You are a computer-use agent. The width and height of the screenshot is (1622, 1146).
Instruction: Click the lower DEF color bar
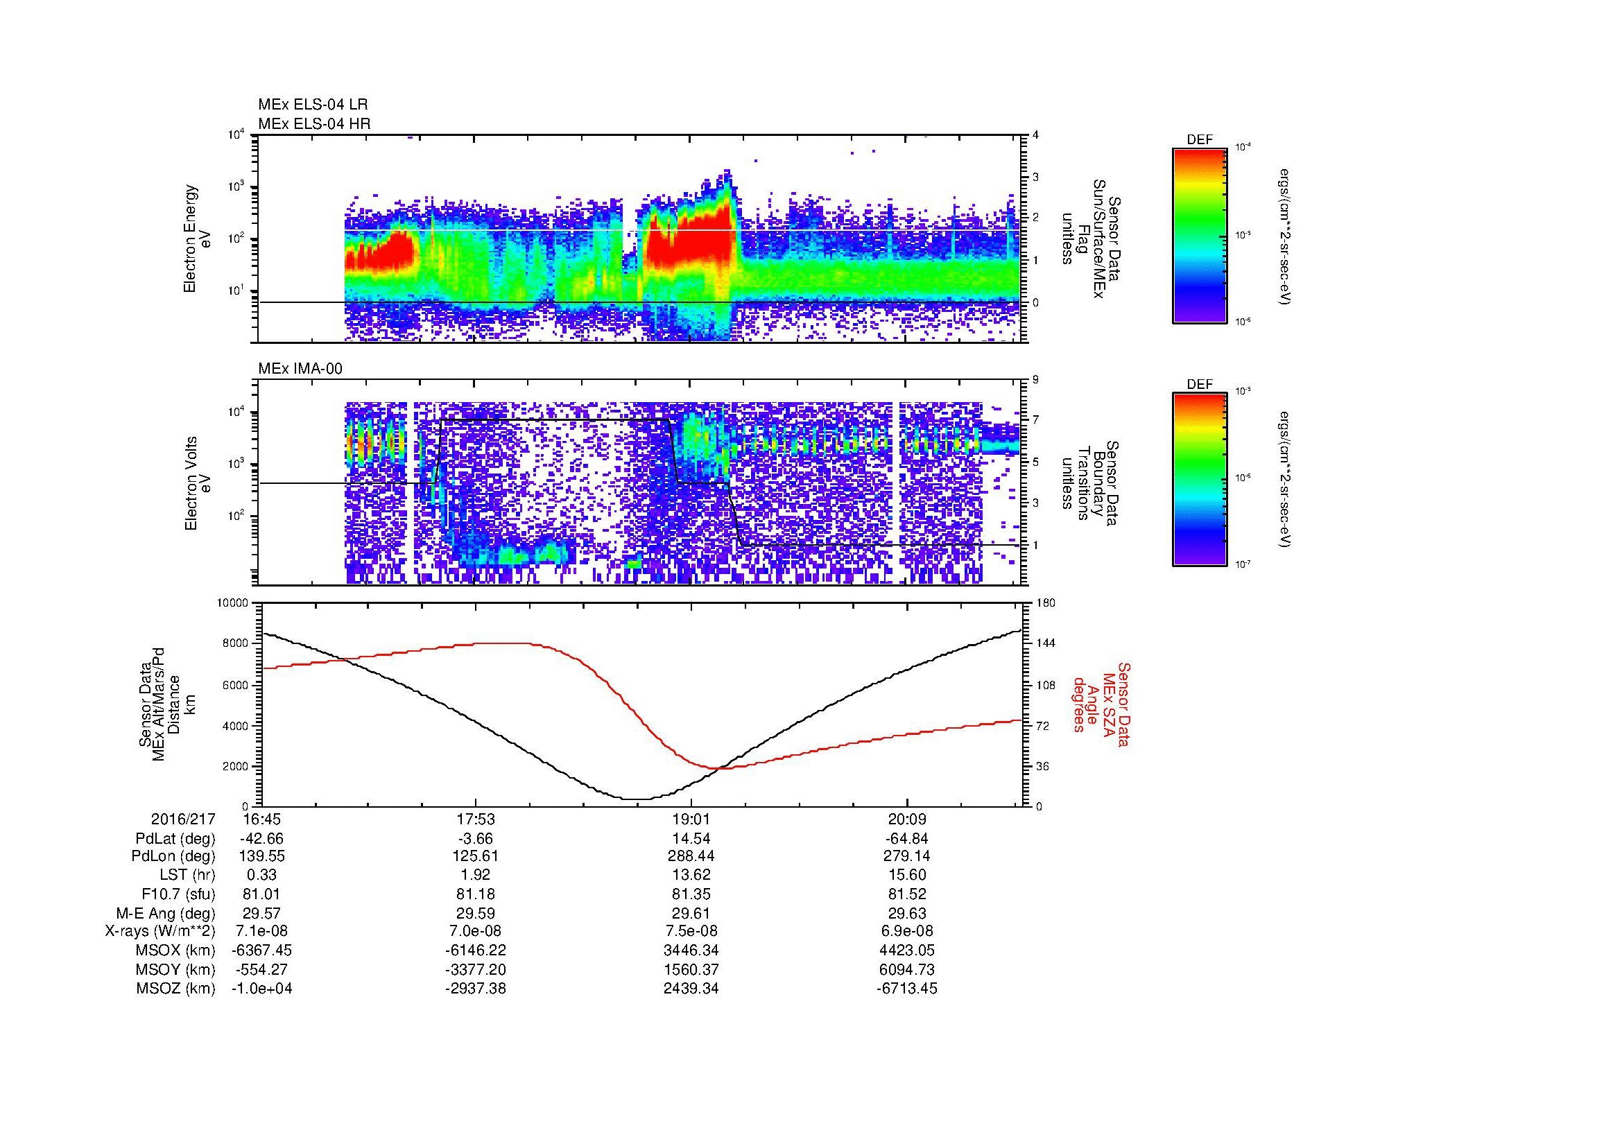1200,480
